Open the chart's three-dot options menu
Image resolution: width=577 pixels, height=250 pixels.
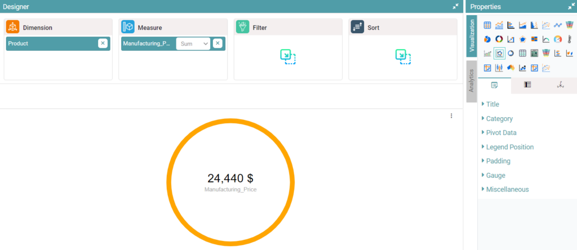[451, 116]
